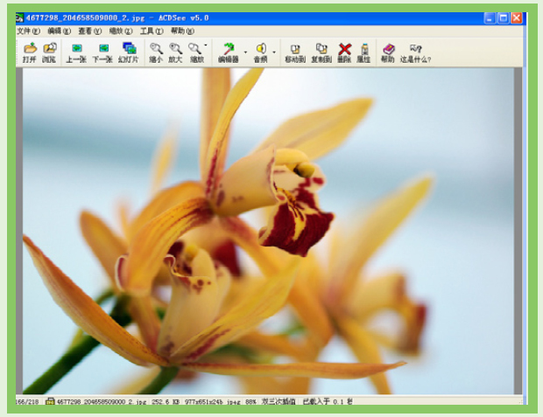Go to next image (下一张)
This screenshot has height=417, width=543.
coord(102,52)
